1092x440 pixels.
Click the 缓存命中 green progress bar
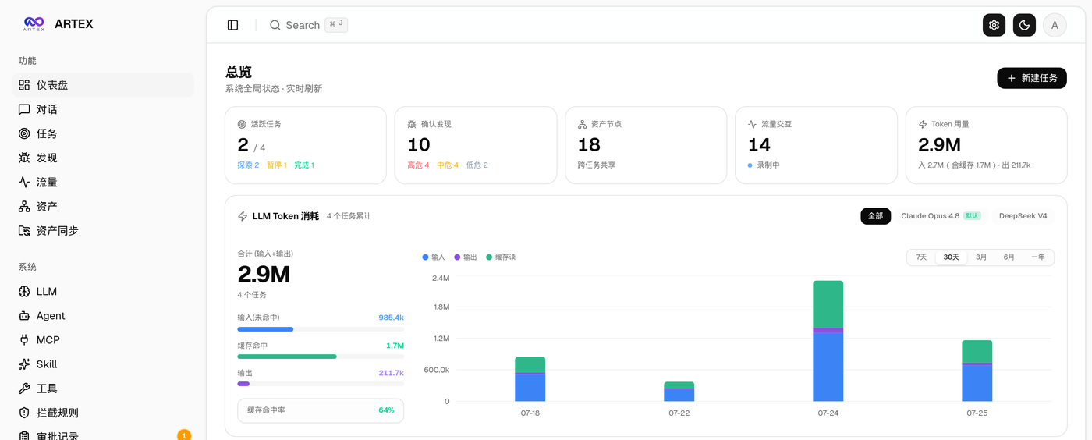[x=321, y=357]
